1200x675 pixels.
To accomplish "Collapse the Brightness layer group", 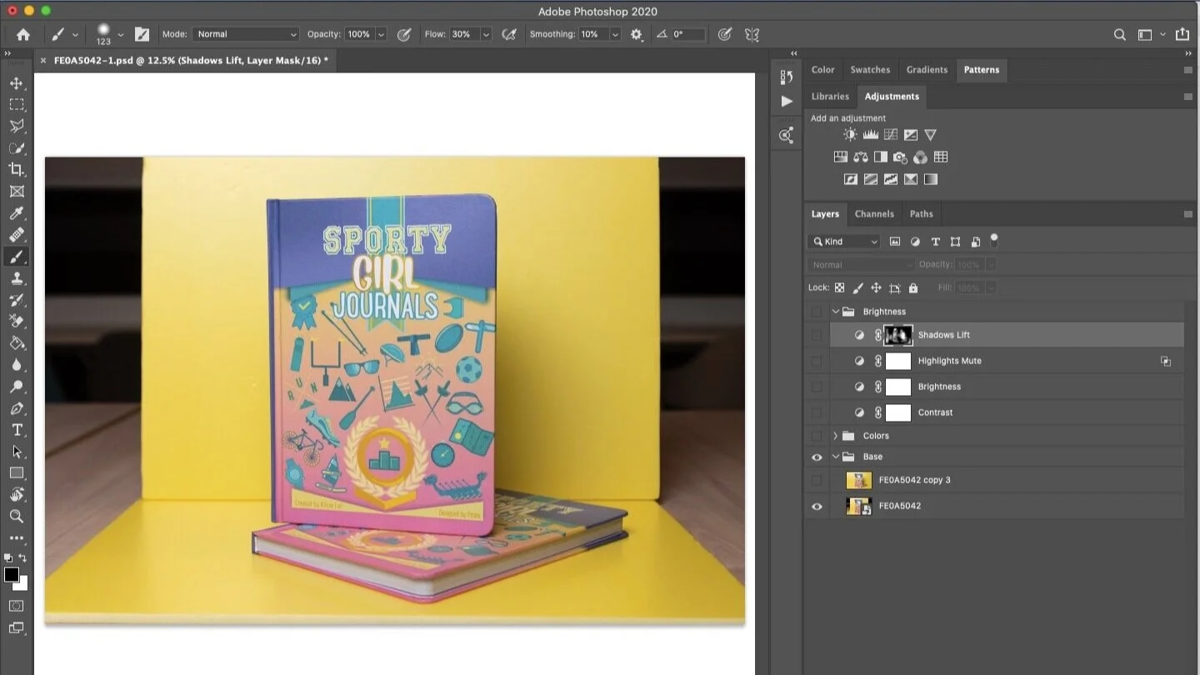I will click(835, 312).
